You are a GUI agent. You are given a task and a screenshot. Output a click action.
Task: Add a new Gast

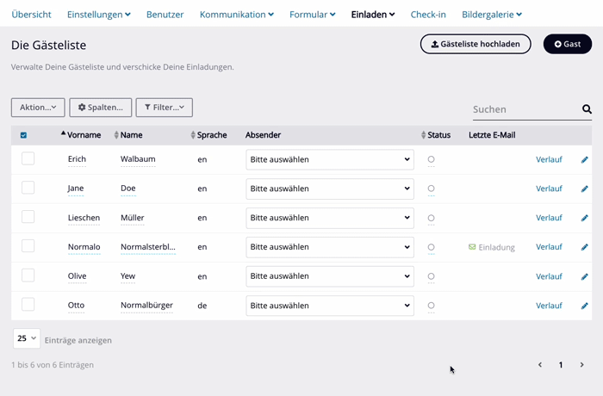568,44
